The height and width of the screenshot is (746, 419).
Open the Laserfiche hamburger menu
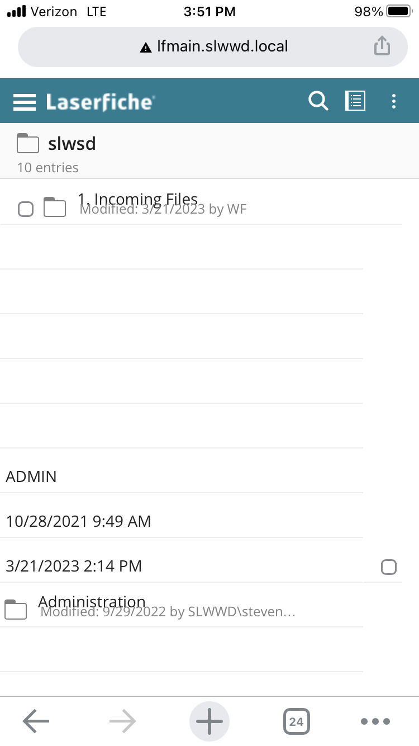[x=25, y=102]
